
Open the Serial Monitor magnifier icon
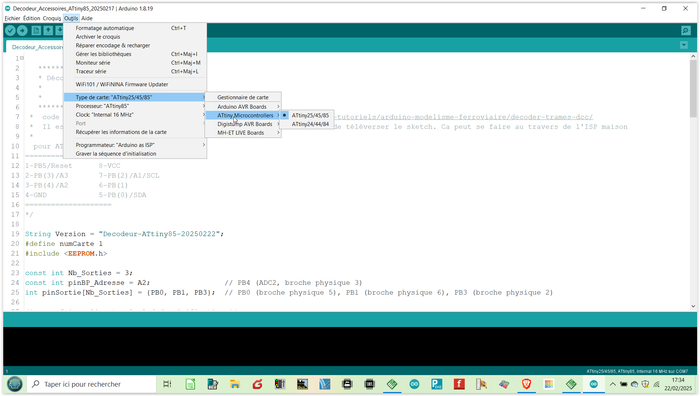click(x=686, y=31)
